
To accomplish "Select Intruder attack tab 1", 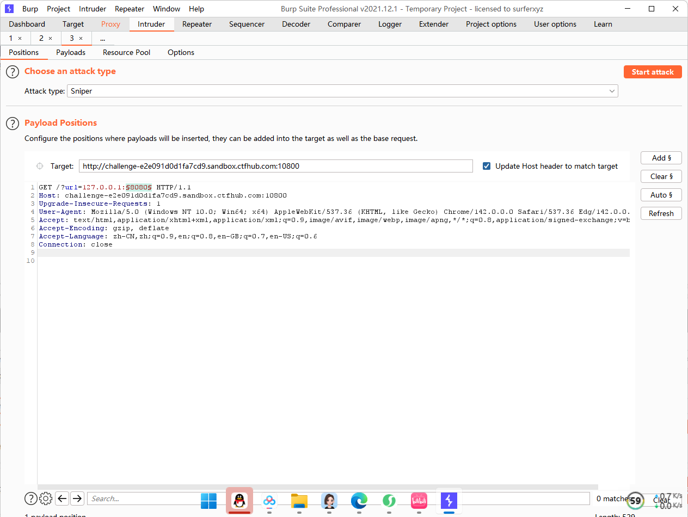I will (10, 39).
